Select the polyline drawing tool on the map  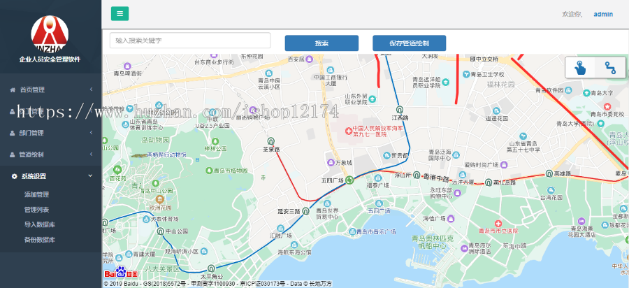611,67
